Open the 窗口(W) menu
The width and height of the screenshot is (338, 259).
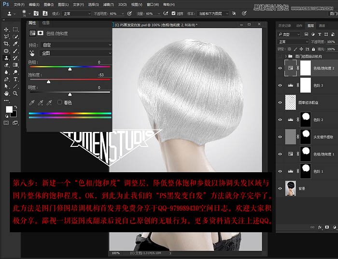(153, 4)
